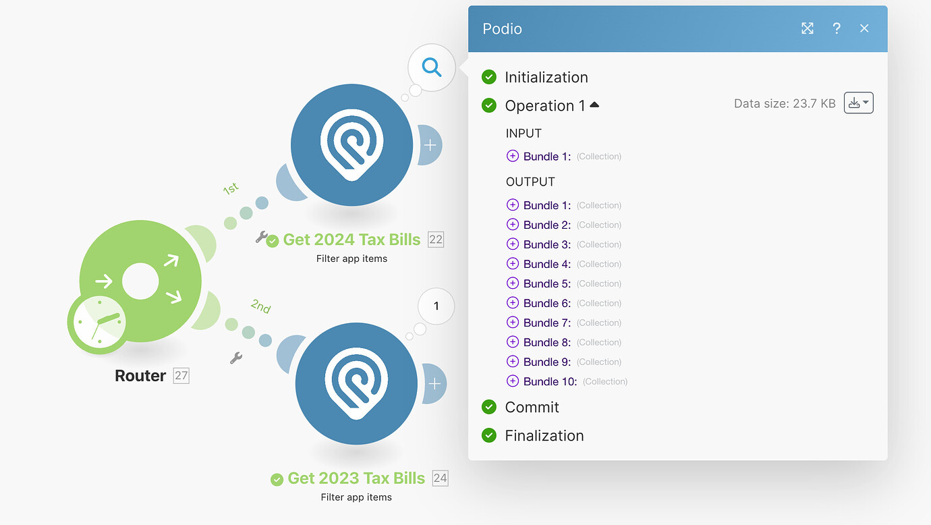Viewport: 931px width, 525px height.
Task: Click the wrench icon on the 2nd route
Action: 236,358
